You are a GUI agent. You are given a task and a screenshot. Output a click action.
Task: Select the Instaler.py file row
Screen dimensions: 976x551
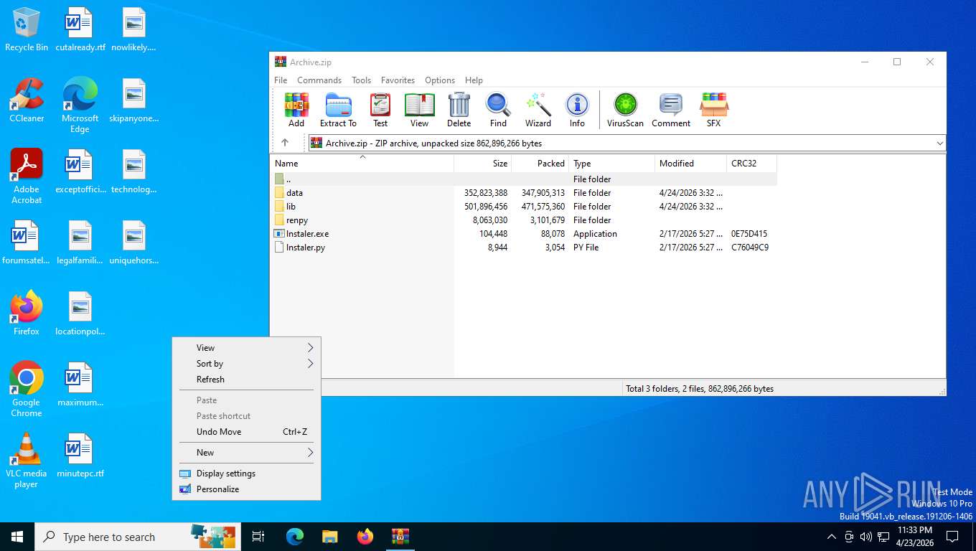click(524, 248)
